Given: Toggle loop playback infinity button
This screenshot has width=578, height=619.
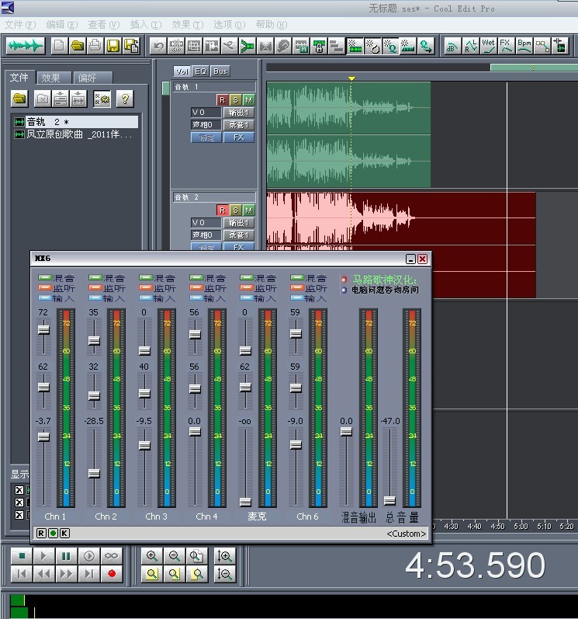Looking at the screenshot, I should (x=112, y=556).
